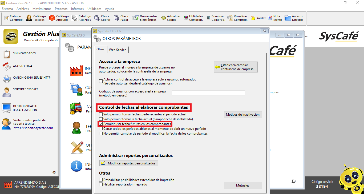Tick Solo permitir tomar la fecha actual
The width and height of the screenshot is (364, 194).
[x=101, y=119]
